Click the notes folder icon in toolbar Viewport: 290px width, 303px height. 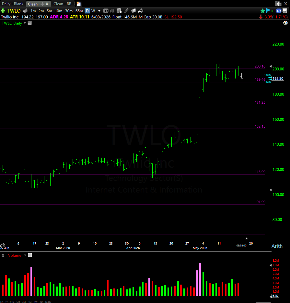pos(133,11)
